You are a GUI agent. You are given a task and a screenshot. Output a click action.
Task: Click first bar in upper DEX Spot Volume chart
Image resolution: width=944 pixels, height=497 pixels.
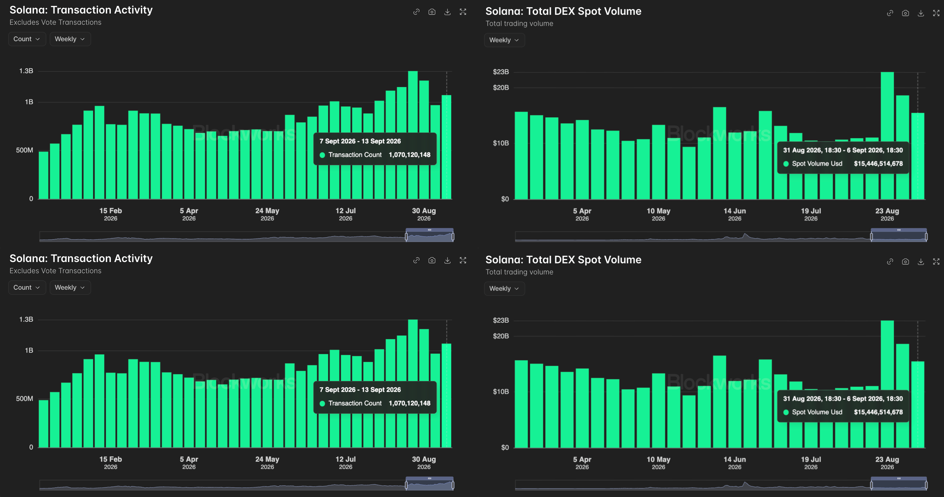(521, 156)
